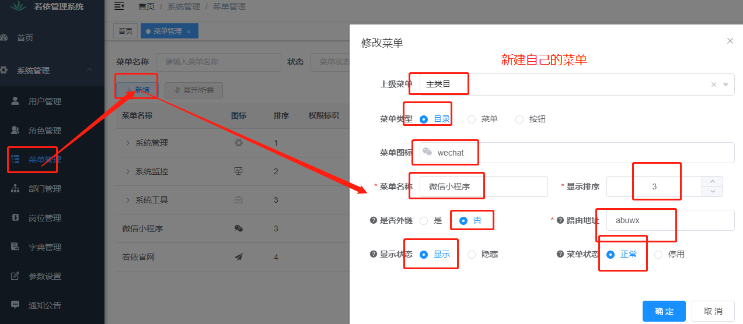Select 菜单 menu type
The image size is (743, 324).
483,119
